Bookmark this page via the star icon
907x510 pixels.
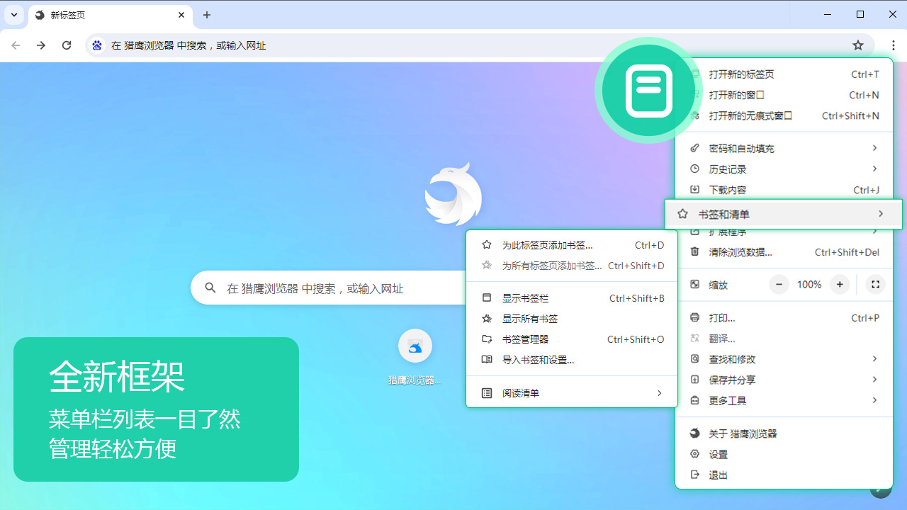pos(858,45)
